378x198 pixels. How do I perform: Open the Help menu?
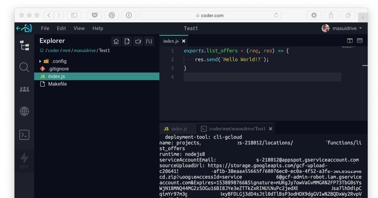[x=98, y=28]
